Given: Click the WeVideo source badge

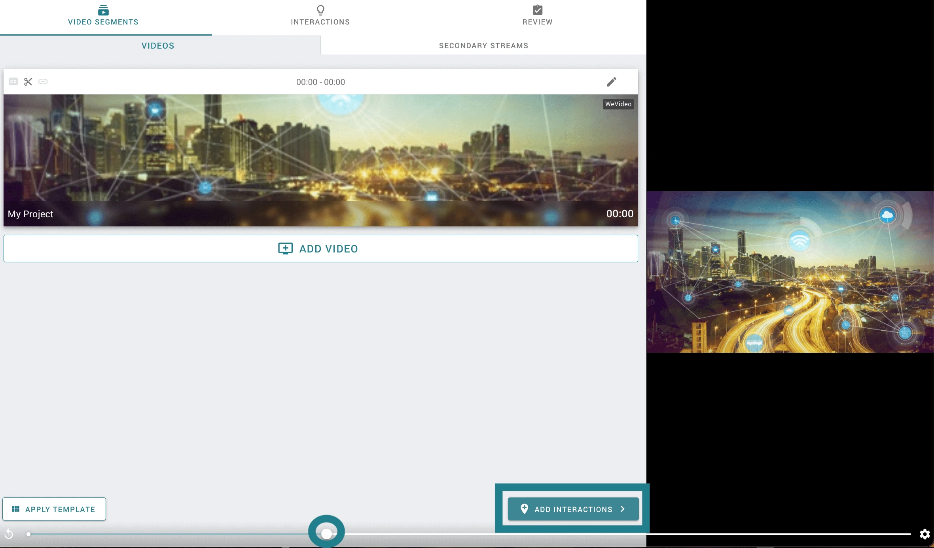Looking at the screenshot, I should 618,104.
